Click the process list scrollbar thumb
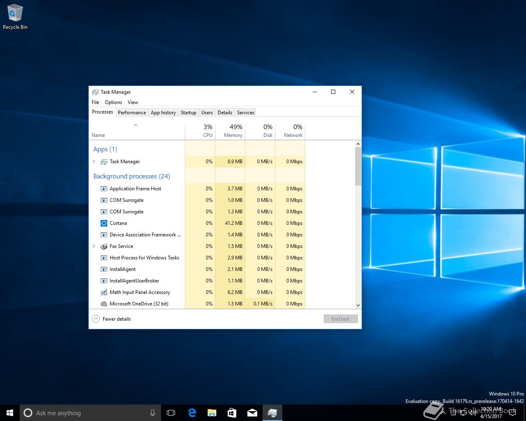This screenshot has width=526, height=421. [358, 166]
